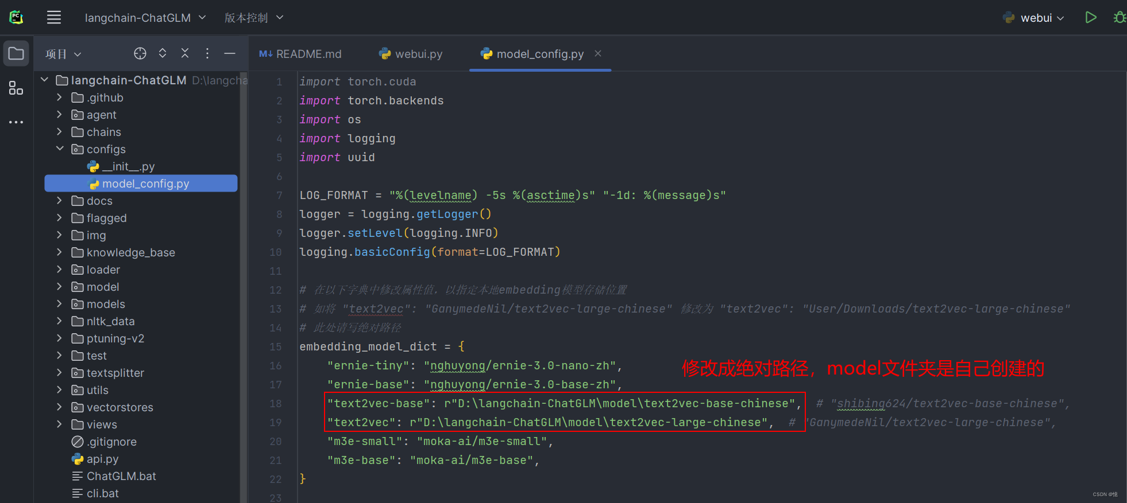The height and width of the screenshot is (503, 1127).
Task: Expand the loader folder
Action: coord(59,270)
